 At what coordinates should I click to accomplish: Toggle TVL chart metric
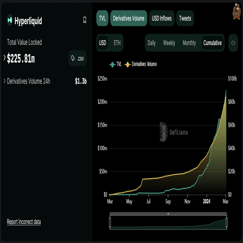click(102, 18)
